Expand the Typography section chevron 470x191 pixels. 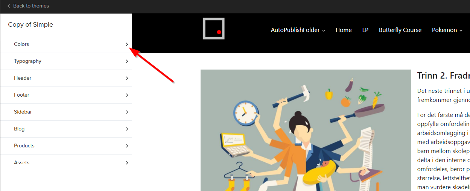pos(127,61)
